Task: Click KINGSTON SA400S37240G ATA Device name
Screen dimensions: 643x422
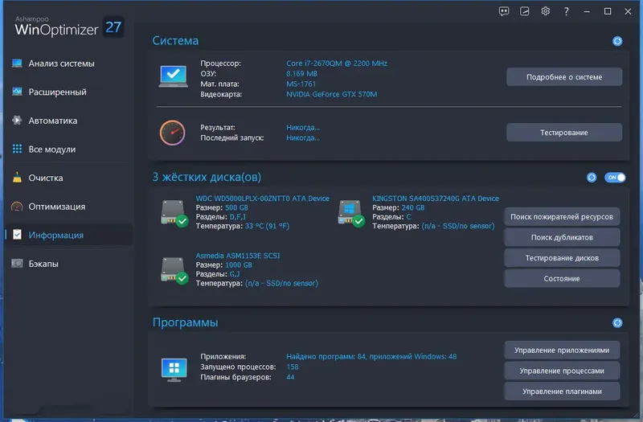Action: coord(436,199)
